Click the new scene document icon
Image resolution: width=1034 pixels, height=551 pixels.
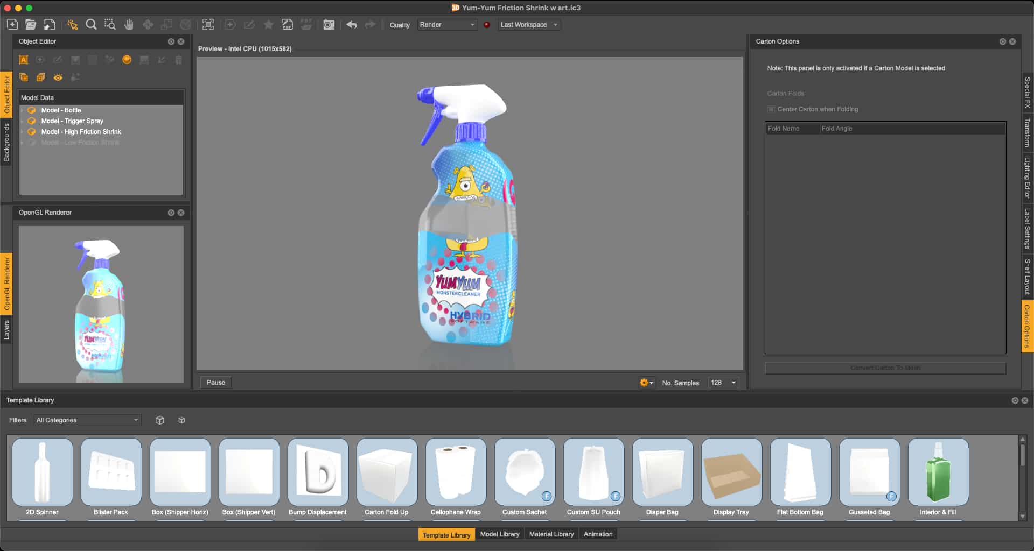pyautogui.click(x=12, y=25)
